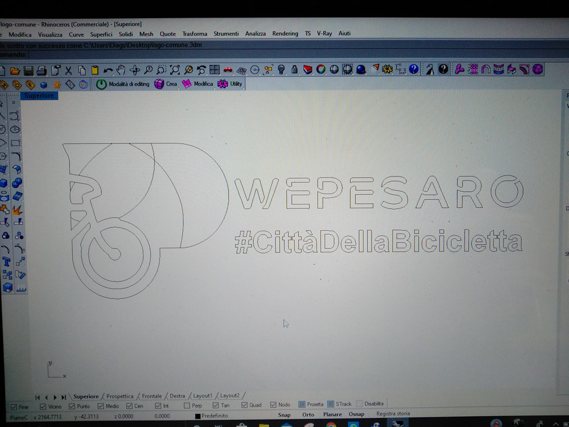
Task: Switch to the Prospettica viewport tab
Action: [x=119, y=396]
